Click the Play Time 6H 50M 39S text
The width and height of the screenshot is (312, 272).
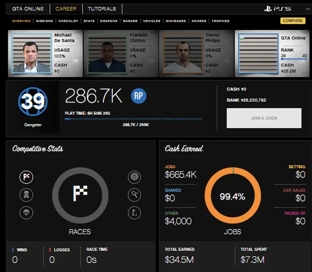pyautogui.click(x=87, y=113)
